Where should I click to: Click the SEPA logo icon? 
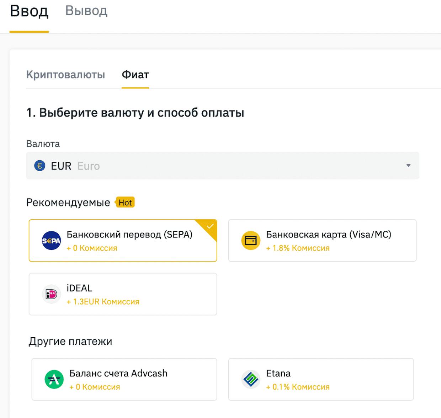(x=51, y=241)
